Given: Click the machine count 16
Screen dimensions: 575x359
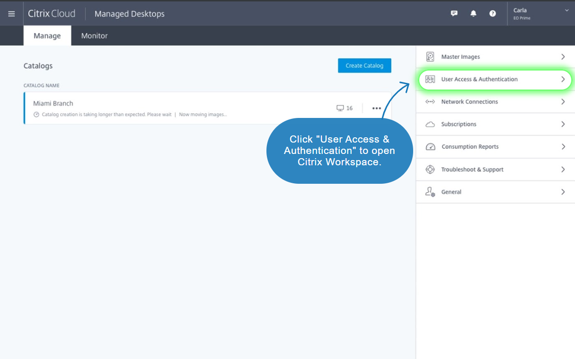Looking at the screenshot, I should pos(349,108).
